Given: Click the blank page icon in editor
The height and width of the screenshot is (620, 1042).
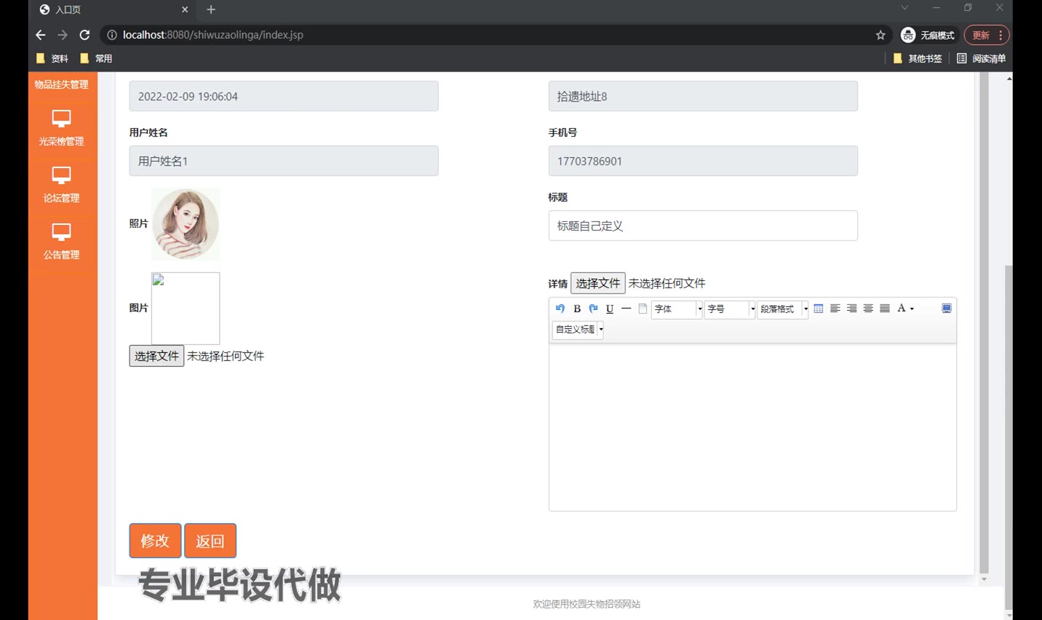Looking at the screenshot, I should [x=643, y=309].
